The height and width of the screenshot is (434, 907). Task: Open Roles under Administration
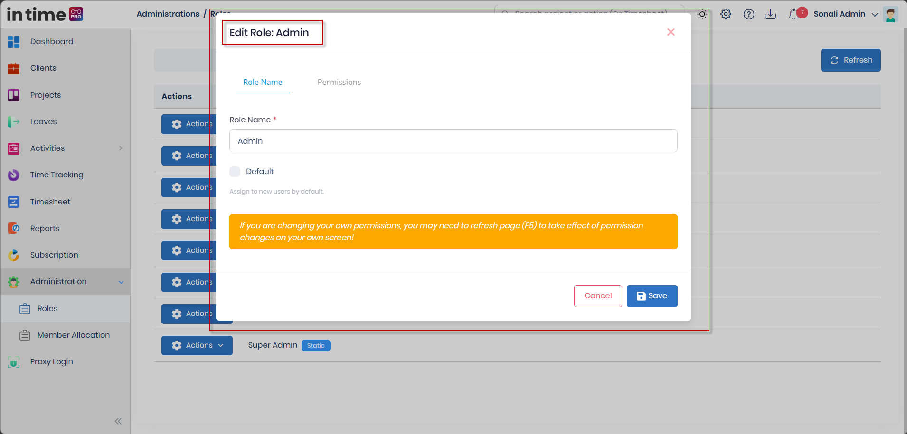point(66,309)
